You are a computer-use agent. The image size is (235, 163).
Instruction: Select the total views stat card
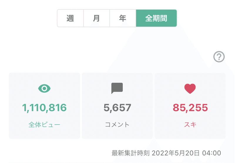(x=44, y=106)
